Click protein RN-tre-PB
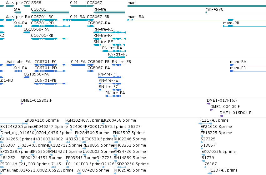This screenshot has height=175, width=266. (116, 65)
